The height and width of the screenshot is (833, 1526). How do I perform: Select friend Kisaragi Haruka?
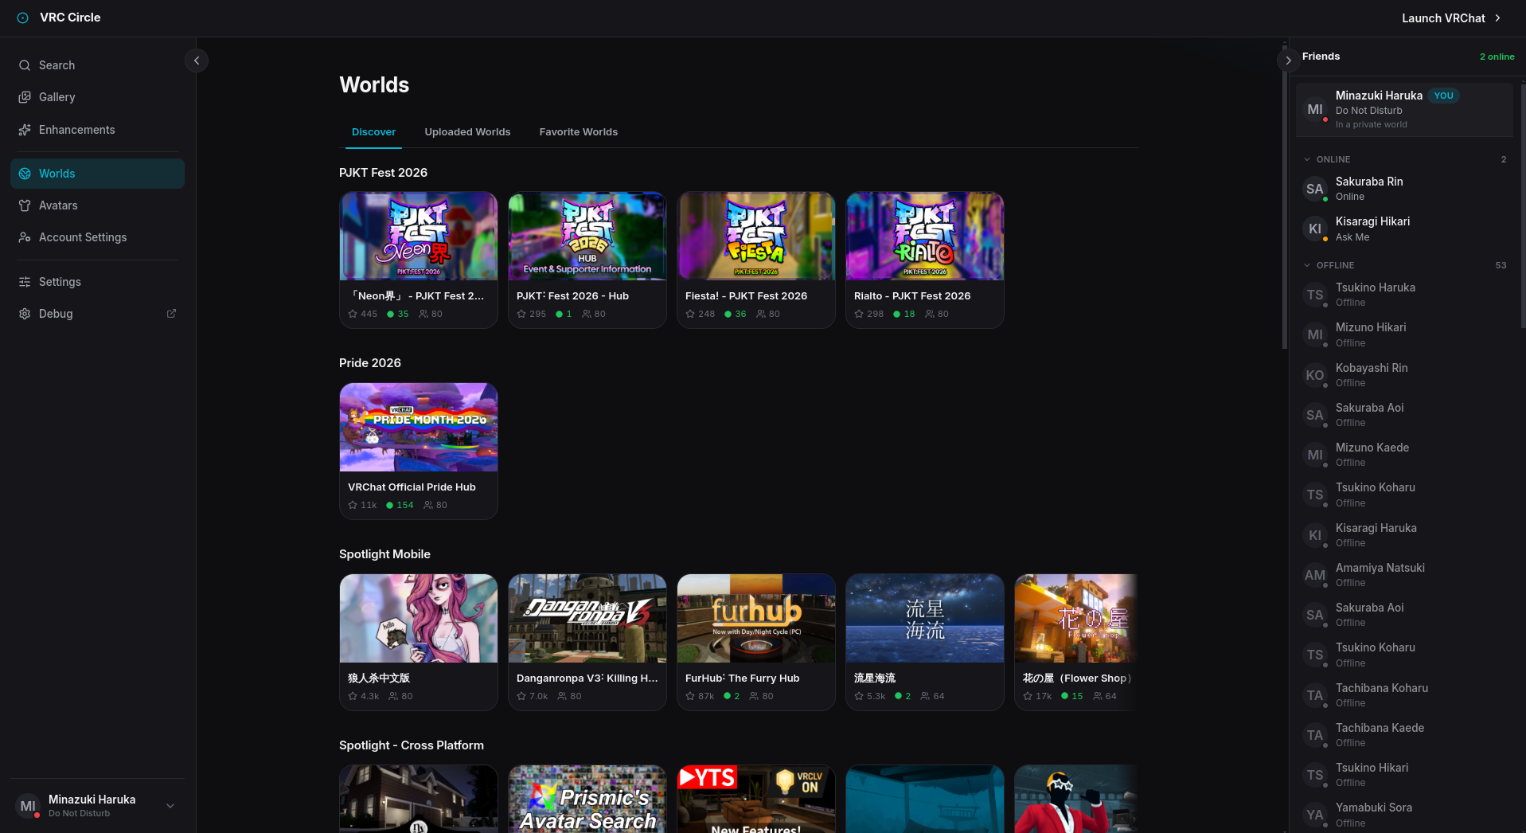[x=1405, y=535]
